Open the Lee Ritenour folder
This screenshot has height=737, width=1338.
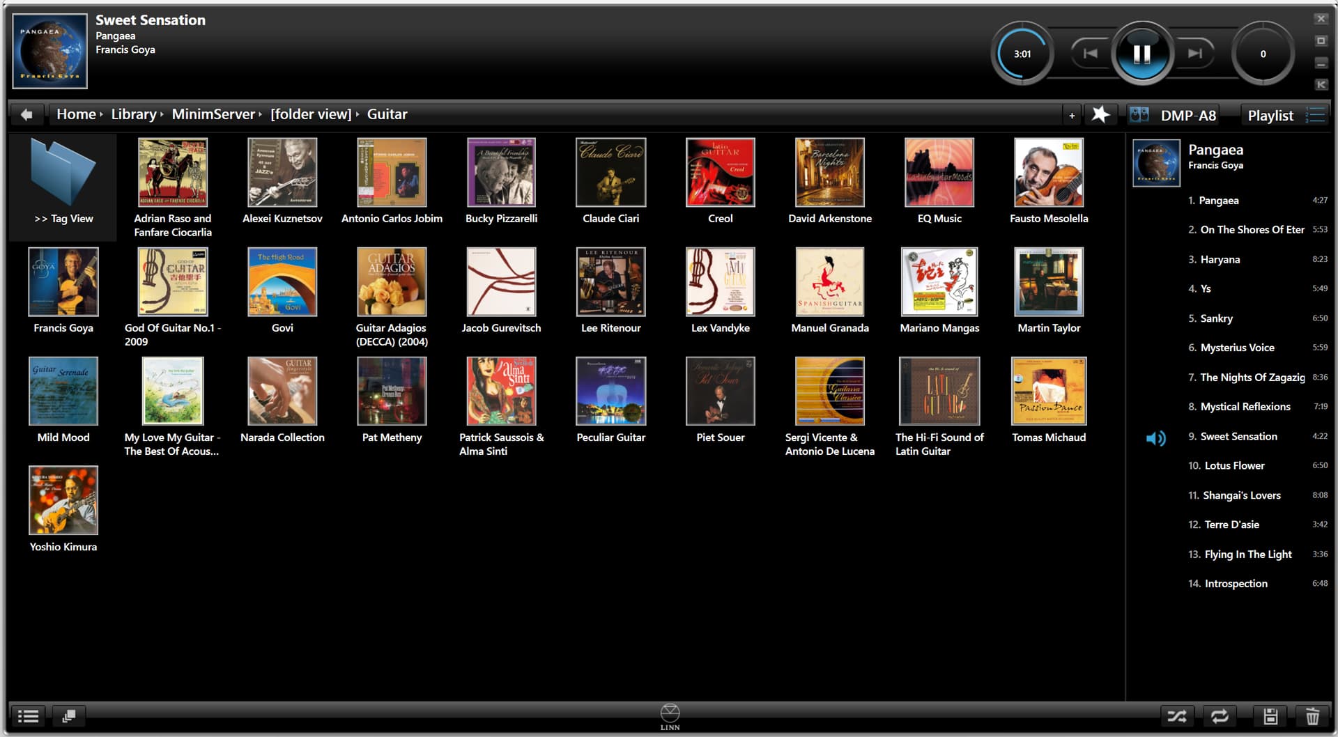tap(610, 290)
